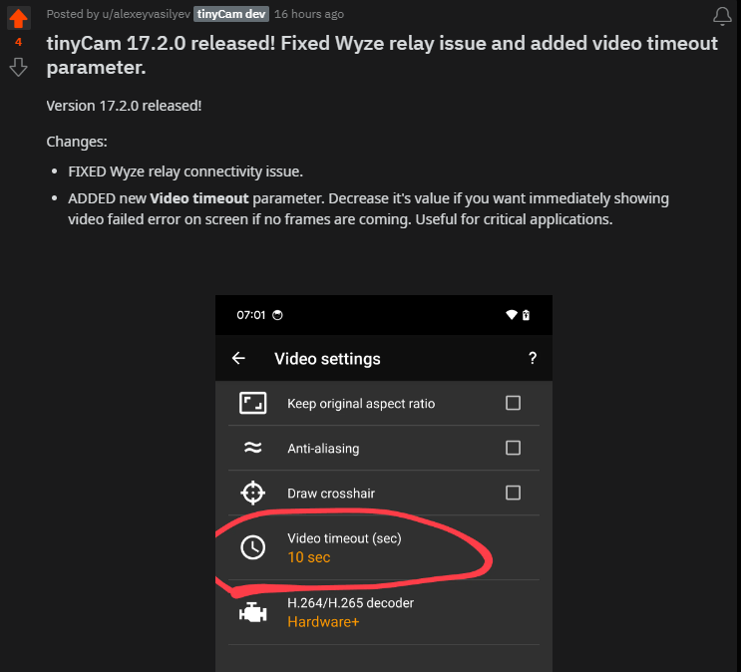Click the bold 'Video timeout' text
741x672 pixels.
tap(198, 198)
